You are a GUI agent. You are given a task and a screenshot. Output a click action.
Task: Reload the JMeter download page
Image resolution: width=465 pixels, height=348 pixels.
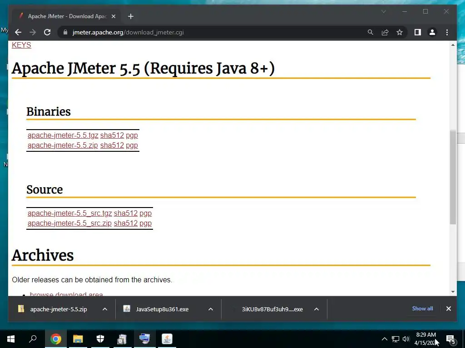pyautogui.click(x=47, y=32)
